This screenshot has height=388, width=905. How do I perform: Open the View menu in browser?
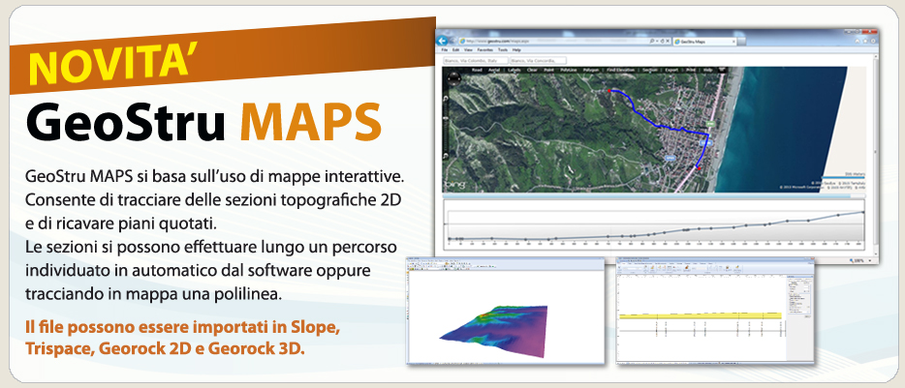click(x=468, y=50)
